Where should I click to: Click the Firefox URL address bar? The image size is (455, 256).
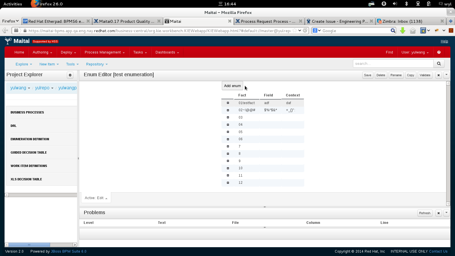coord(159,31)
